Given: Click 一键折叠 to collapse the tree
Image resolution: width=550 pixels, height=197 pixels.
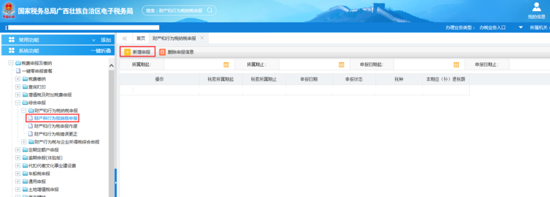Looking at the screenshot, I should point(101,51).
